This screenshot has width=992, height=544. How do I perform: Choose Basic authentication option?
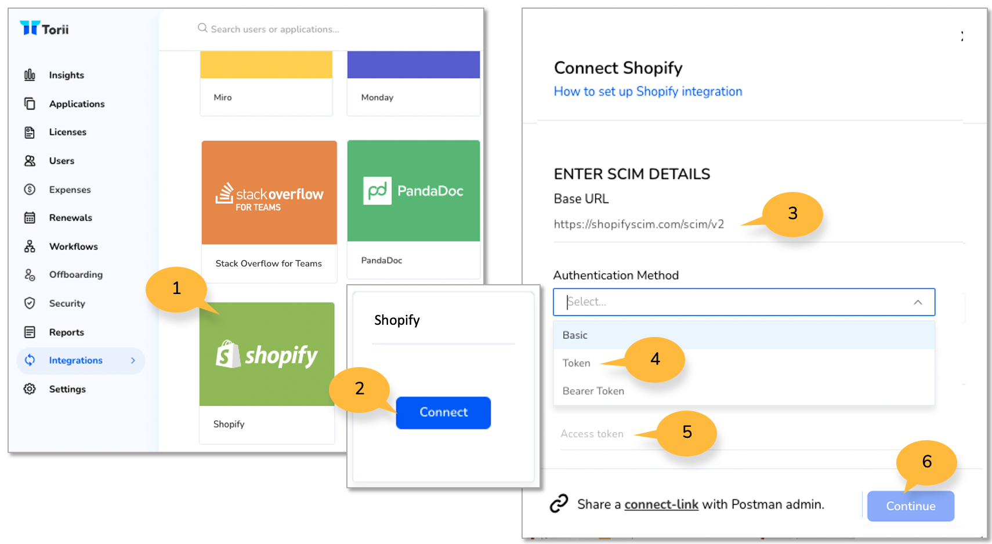pyautogui.click(x=744, y=335)
